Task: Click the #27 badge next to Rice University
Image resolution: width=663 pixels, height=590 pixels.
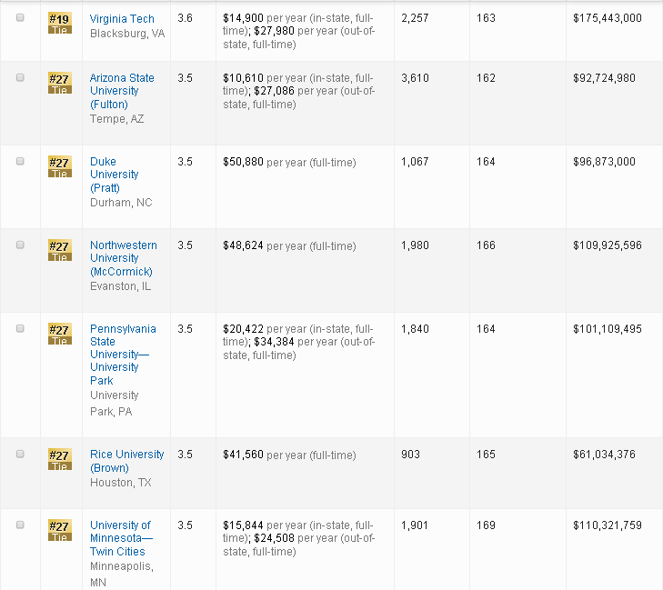Action: pos(59,459)
